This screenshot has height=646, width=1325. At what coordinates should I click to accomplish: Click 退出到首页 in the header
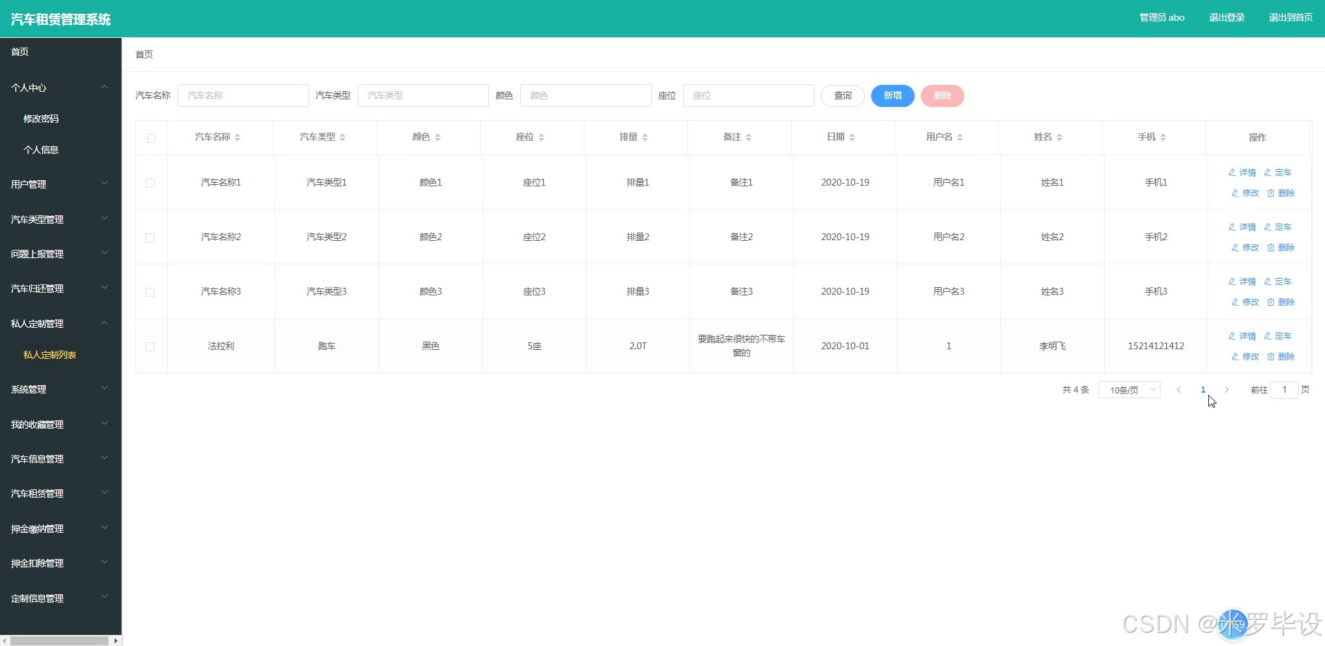pos(1290,18)
